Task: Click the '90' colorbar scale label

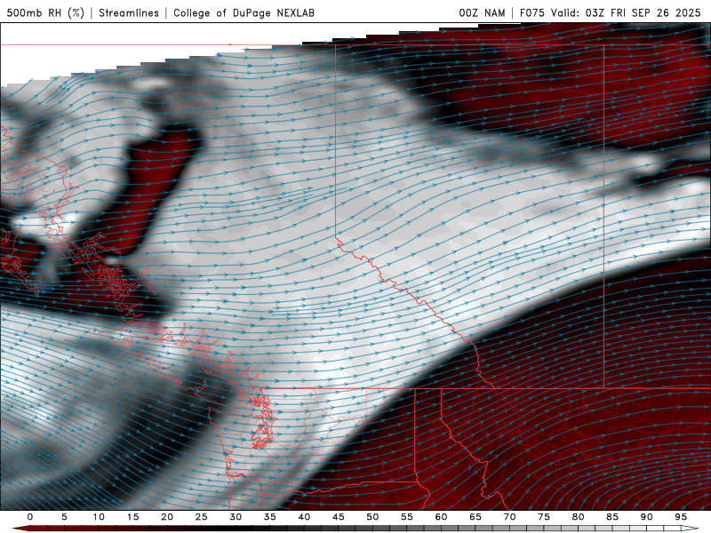Action: (x=647, y=517)
